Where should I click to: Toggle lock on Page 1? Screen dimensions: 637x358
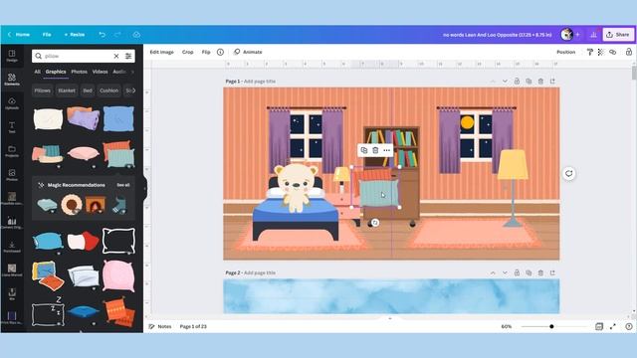[x=517, y=82]
